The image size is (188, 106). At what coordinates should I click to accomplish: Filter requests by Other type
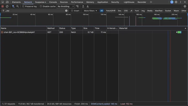184,11
